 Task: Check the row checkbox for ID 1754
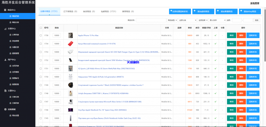41,44
